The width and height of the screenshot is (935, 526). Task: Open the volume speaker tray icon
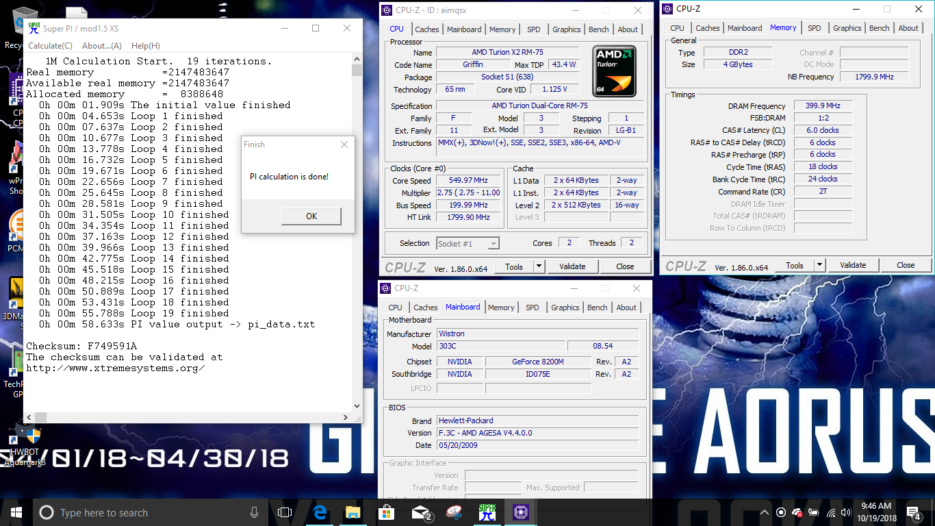tap(847, 512)
